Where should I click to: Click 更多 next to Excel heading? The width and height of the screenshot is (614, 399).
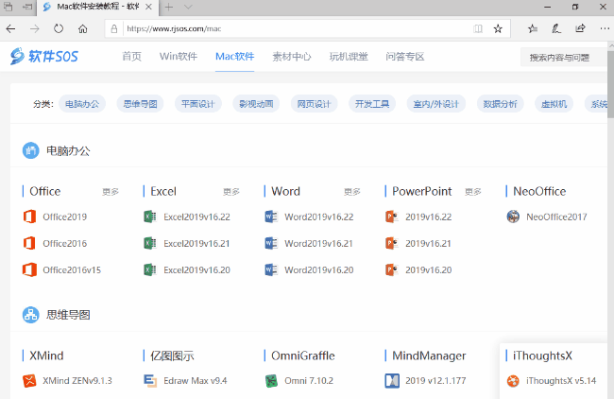click(231, 192)
